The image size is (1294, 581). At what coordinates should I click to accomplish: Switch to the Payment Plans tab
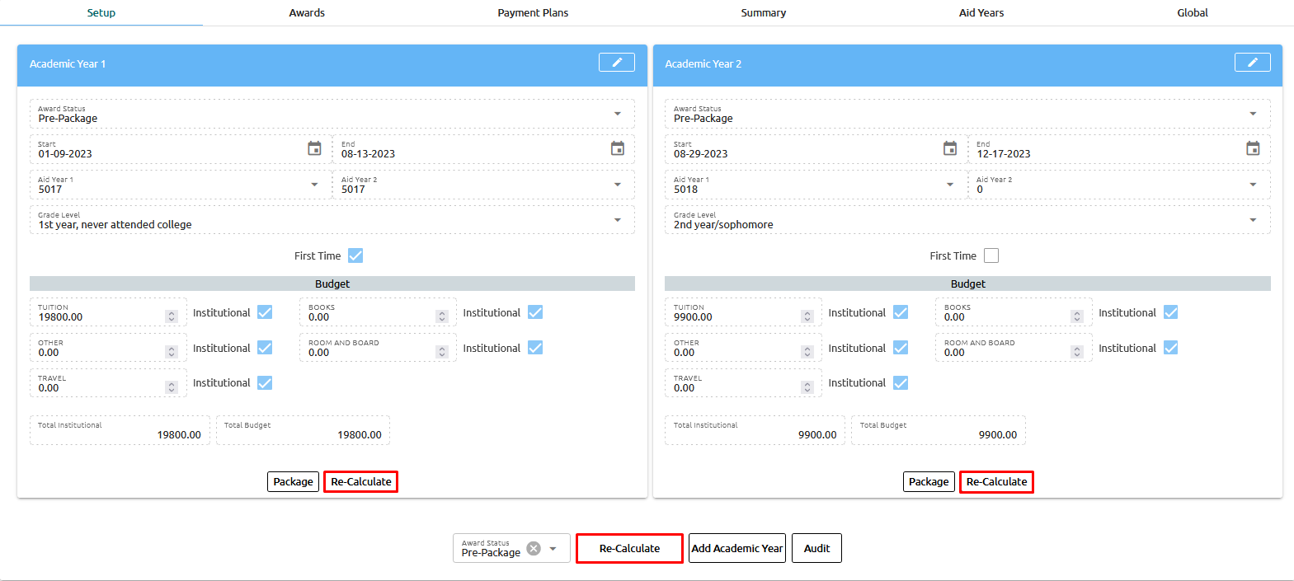(x=533, y=12)
